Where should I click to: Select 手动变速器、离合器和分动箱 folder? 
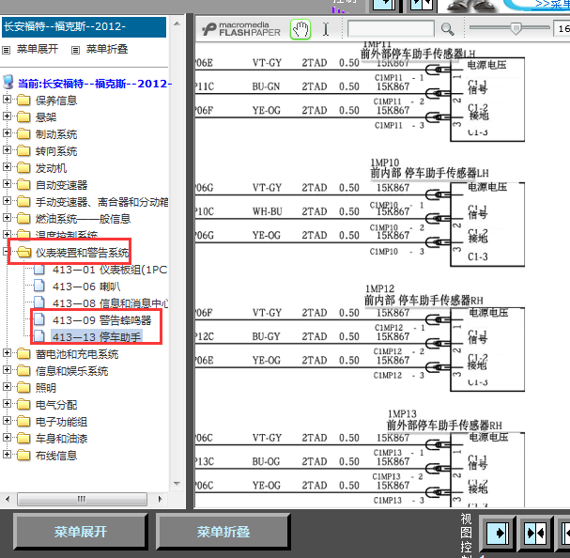click(101, 202)
